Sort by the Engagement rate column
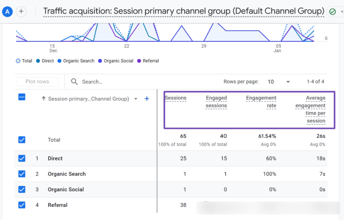The image size is (344, 220). tap(261, 102)
